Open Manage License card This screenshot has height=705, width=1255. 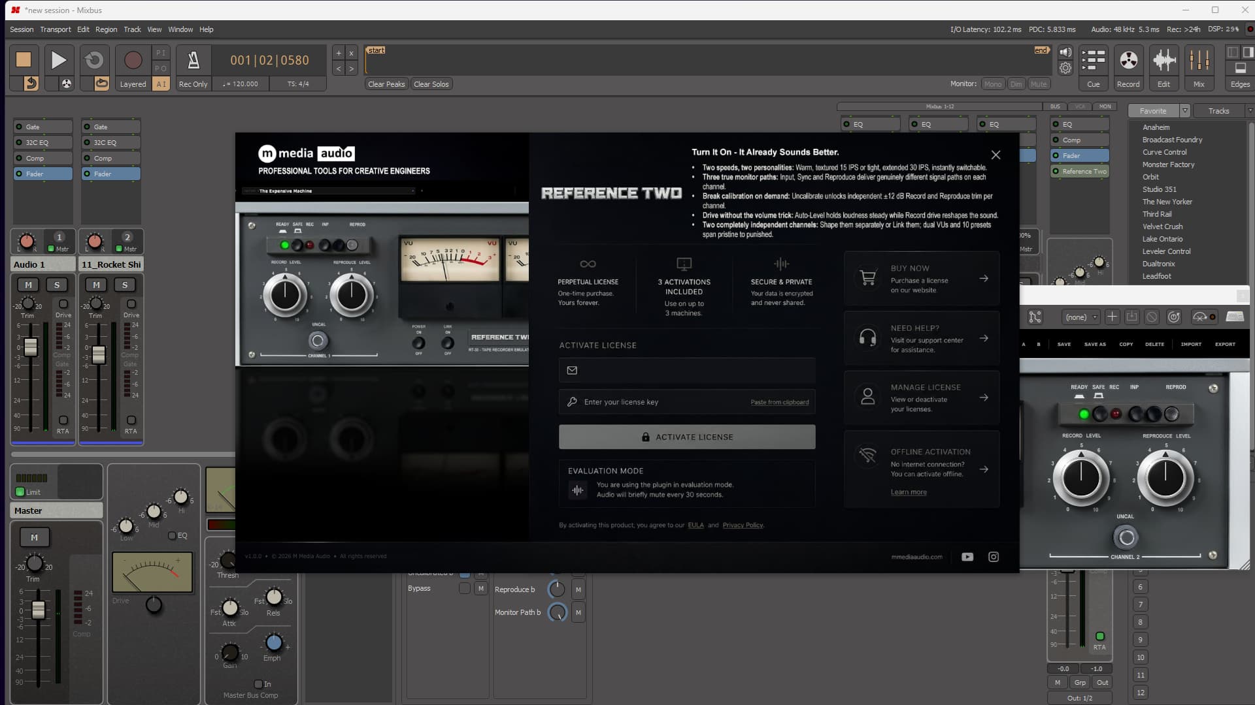pos(922,398)
